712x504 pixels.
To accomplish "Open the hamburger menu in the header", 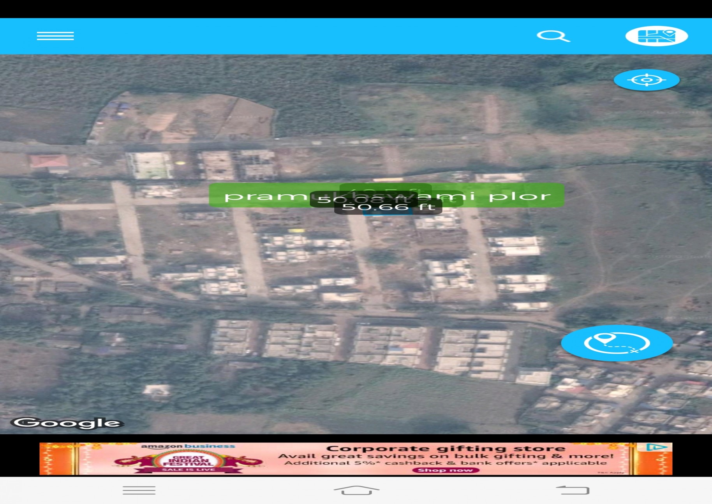I will (55, 36).
